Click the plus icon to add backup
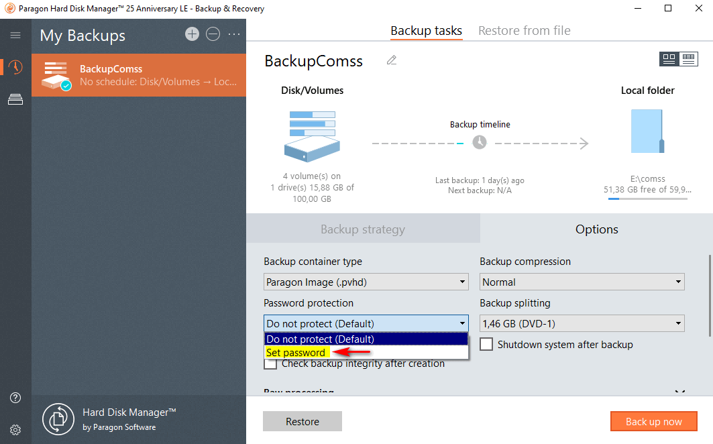The image size is (713, 444). click(x=193, y=34)
